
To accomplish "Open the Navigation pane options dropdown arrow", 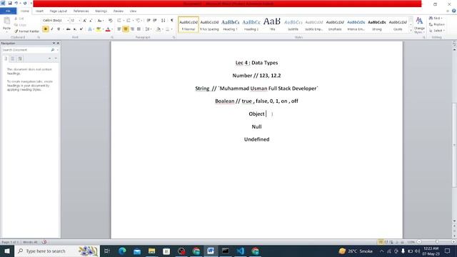I will click(x=54, y=43).
